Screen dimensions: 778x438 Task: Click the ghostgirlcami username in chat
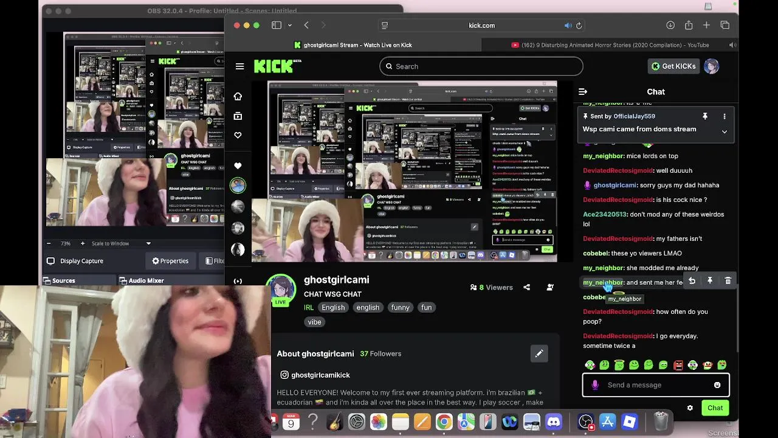(x=615, y=185)
